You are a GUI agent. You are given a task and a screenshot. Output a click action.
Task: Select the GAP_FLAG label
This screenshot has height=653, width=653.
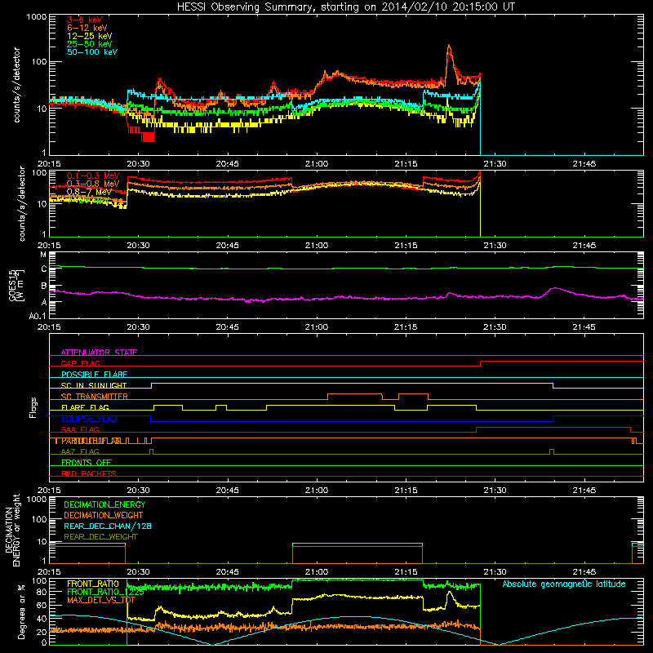tap(80, 363)
